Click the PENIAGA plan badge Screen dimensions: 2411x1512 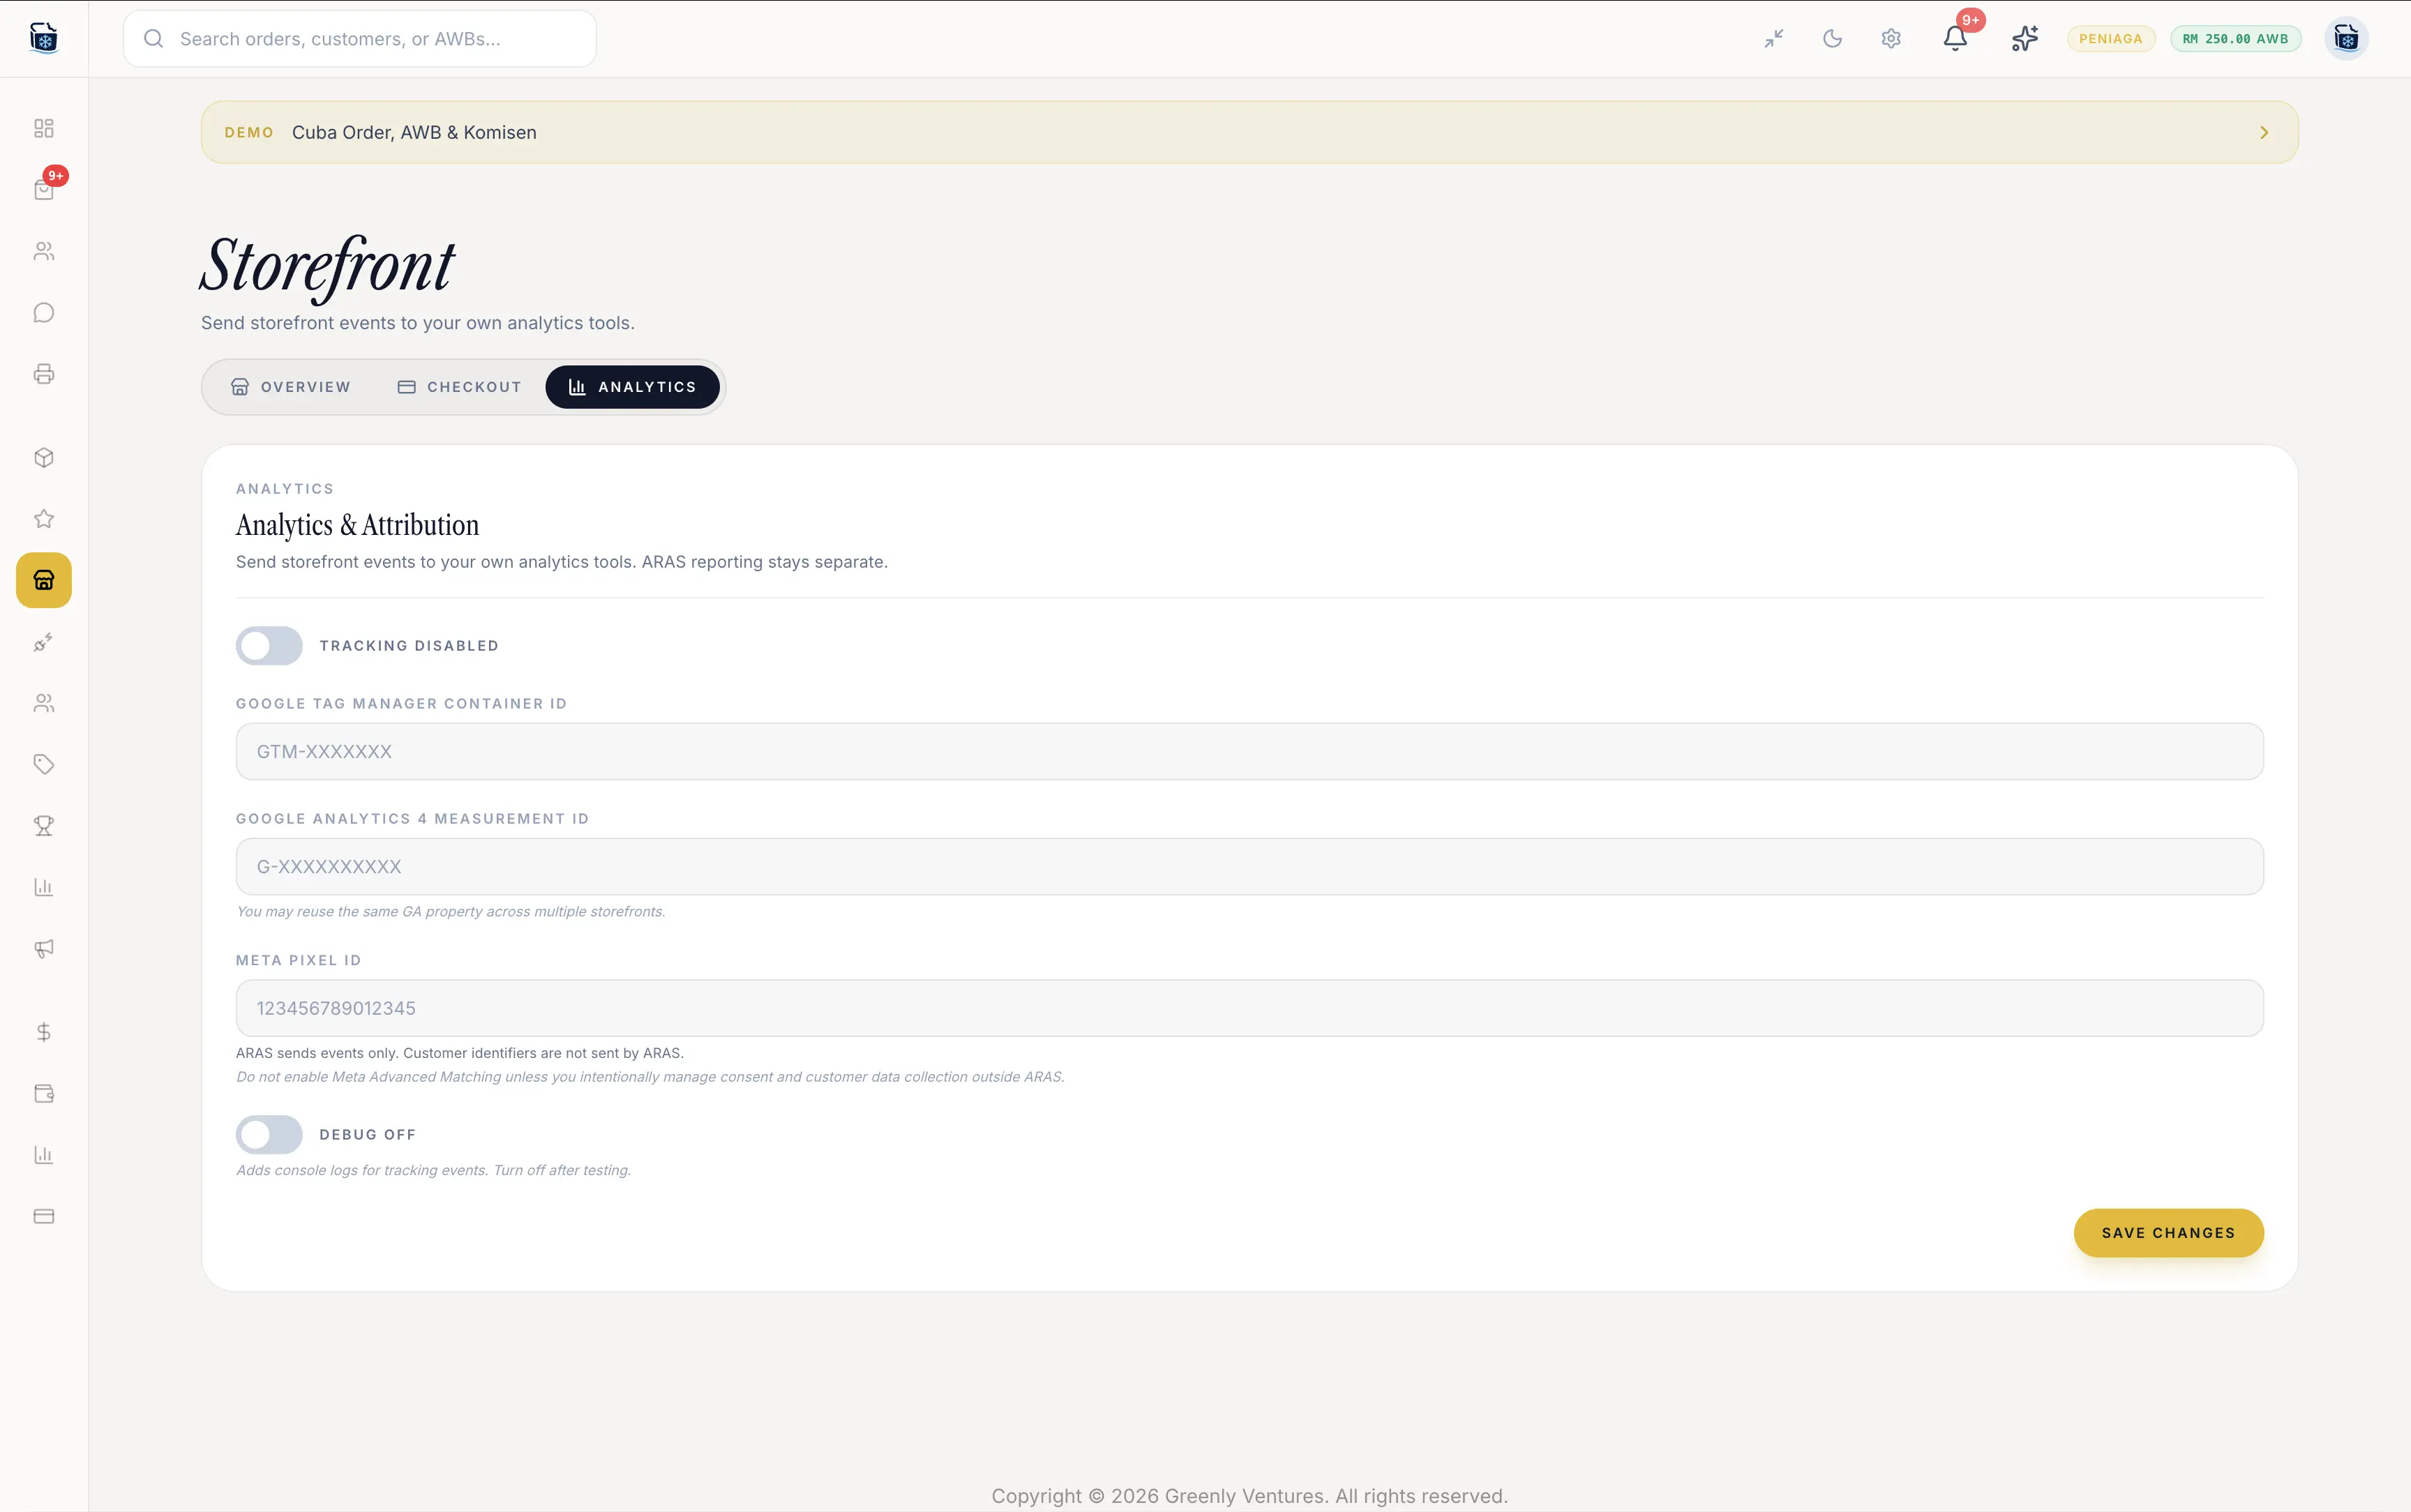click(x=2110, y=39)
